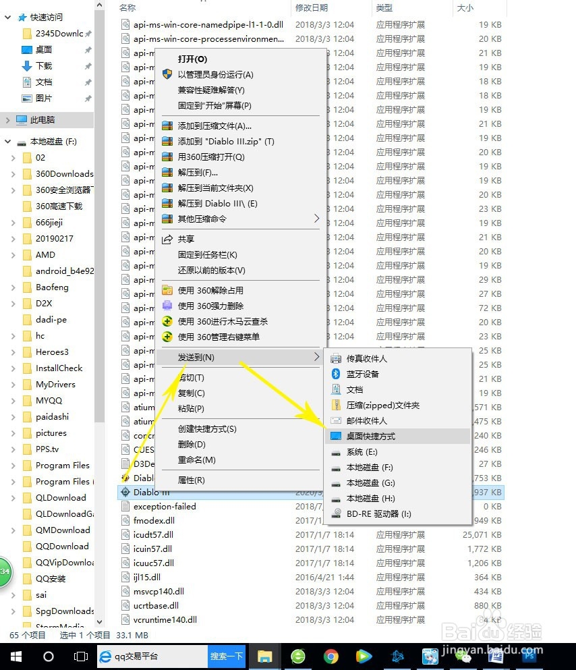Open Task View on the taskbar
Image resolution: width=576 pixels, height=670 pixels.
point(81,657)
